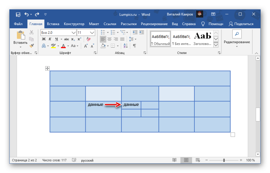
Task: Center align text
Action: pos(109,39)
